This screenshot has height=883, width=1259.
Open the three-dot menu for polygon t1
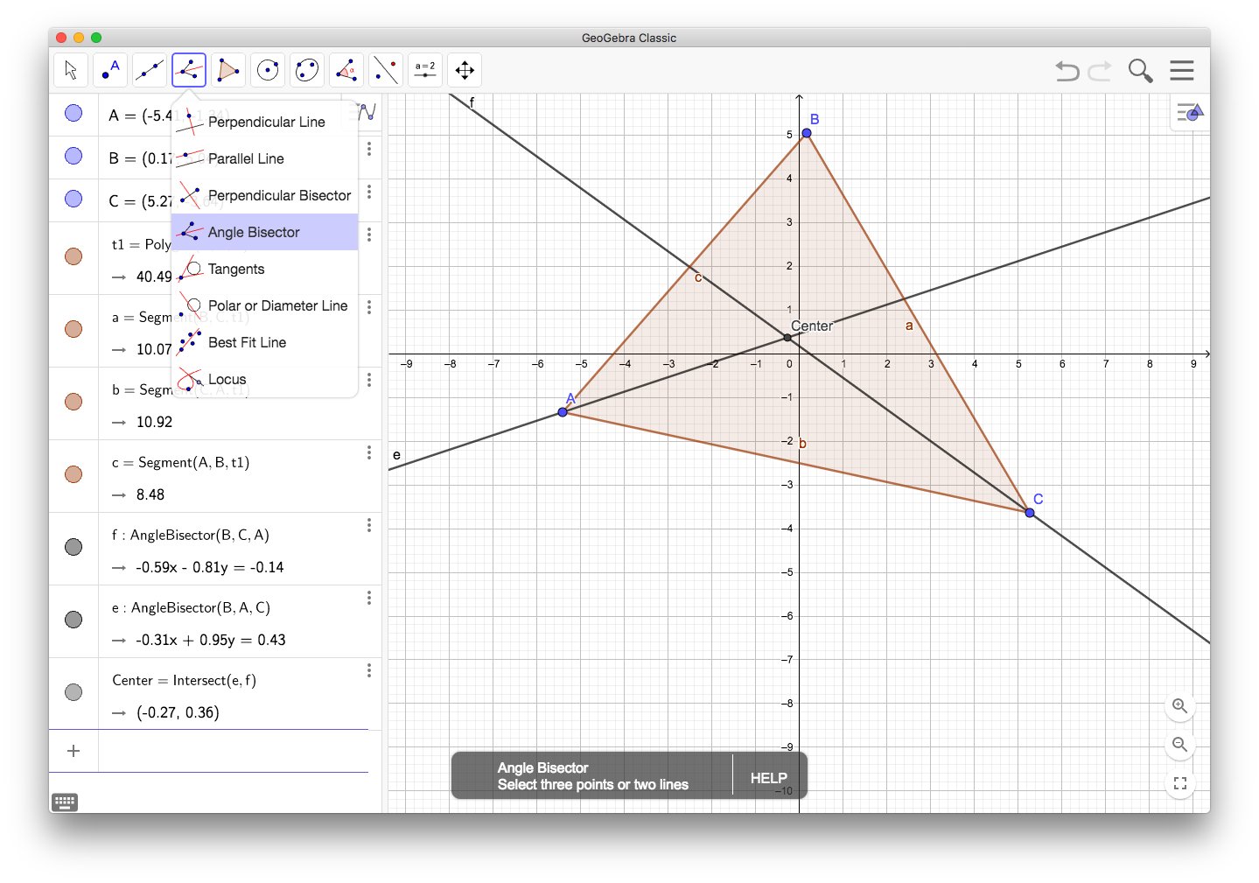(x=368, y=235)
